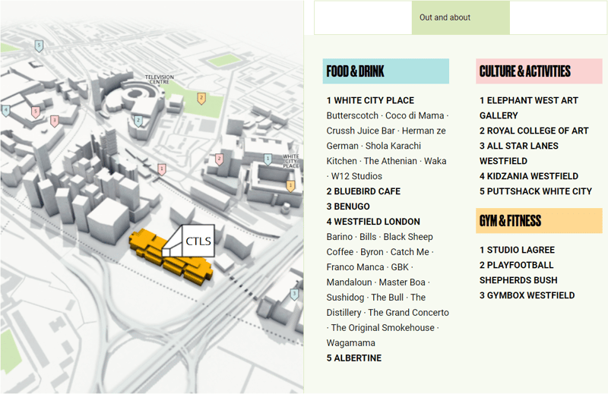Click pink map marker 3 for All Star Lanes
The height and width of the screenshot is (394, 608).
[x=54, y=121]
